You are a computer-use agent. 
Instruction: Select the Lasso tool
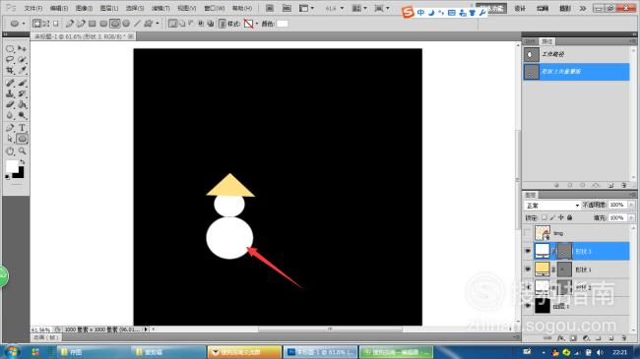coord(10,60)
